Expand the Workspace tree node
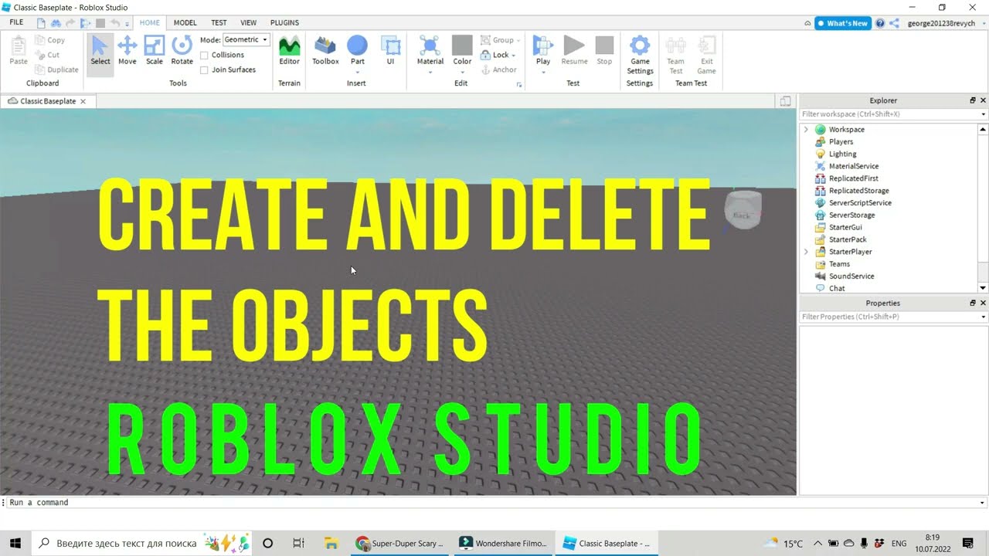The height and width of the screenshot is (556, 989). (x=806, y=130)
